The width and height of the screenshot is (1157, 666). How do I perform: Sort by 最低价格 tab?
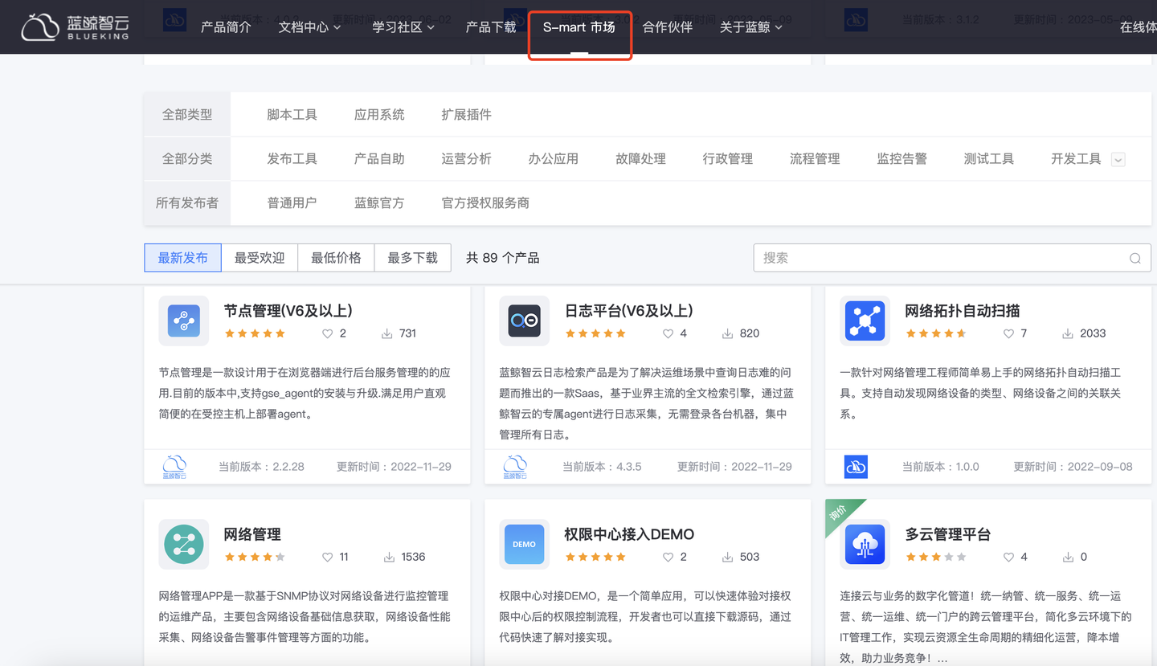(336, 258)
